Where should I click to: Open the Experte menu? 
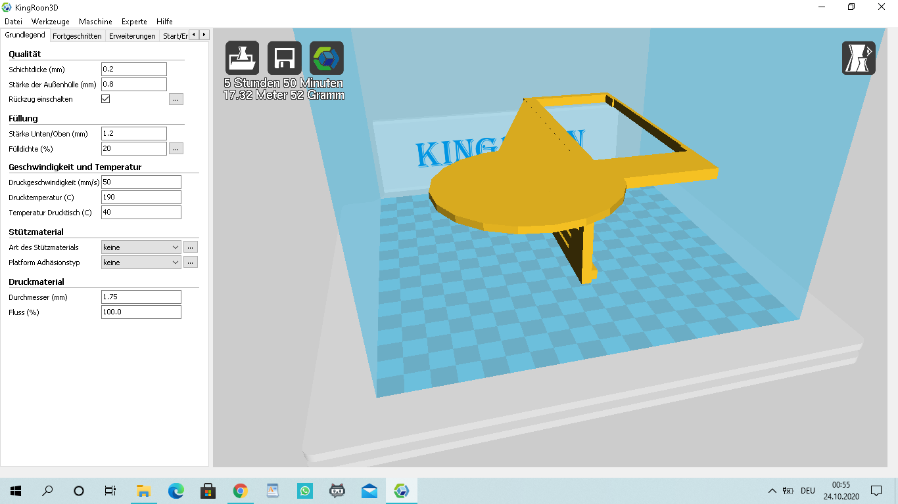(134, 22)
